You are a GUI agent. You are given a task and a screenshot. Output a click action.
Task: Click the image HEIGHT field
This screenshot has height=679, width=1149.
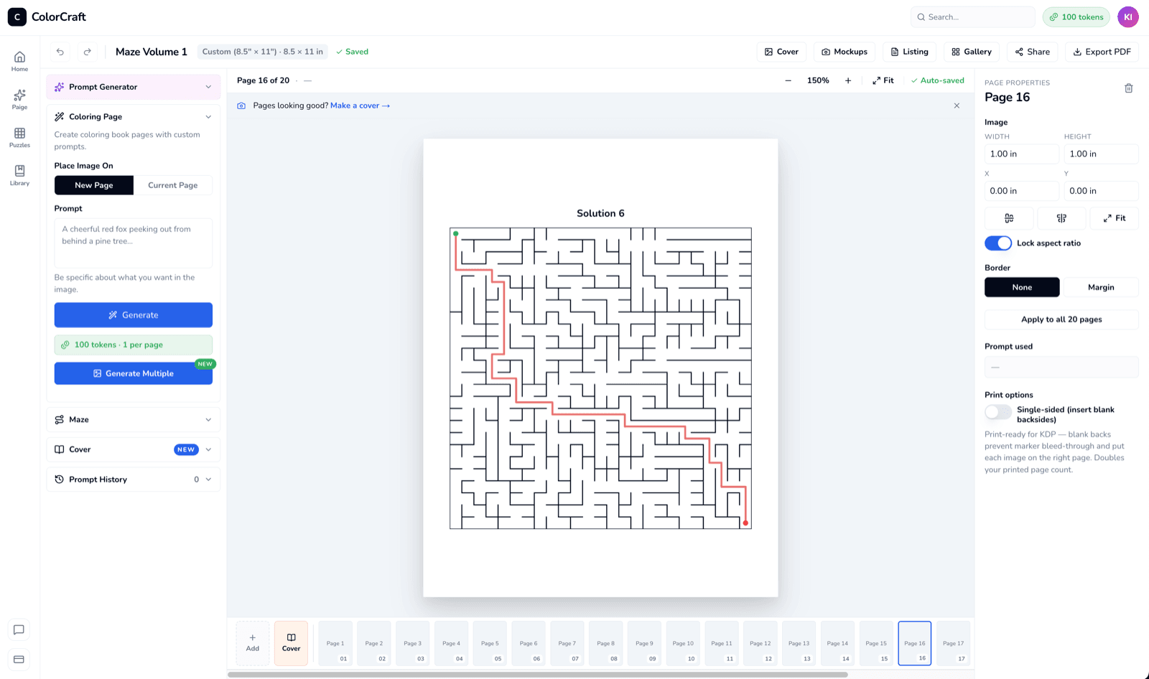tap(1101, 154)
